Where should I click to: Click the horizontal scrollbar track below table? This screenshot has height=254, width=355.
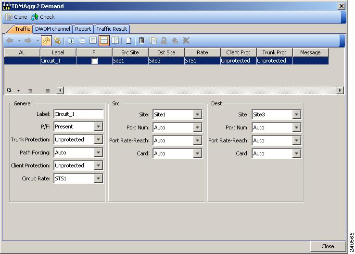tap(200, 90)
